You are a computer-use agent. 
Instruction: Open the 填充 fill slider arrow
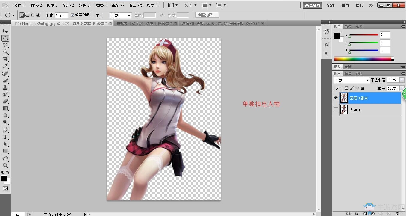point(402,88)
